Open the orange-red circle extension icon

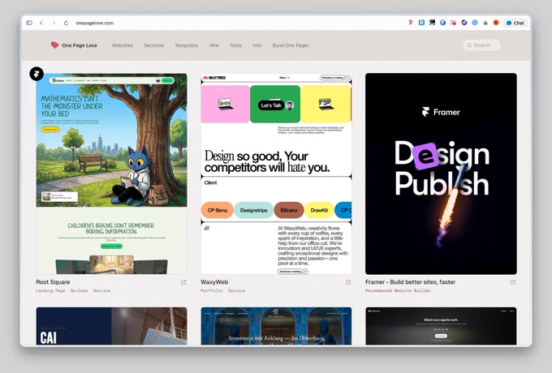(x=496, y=23)
